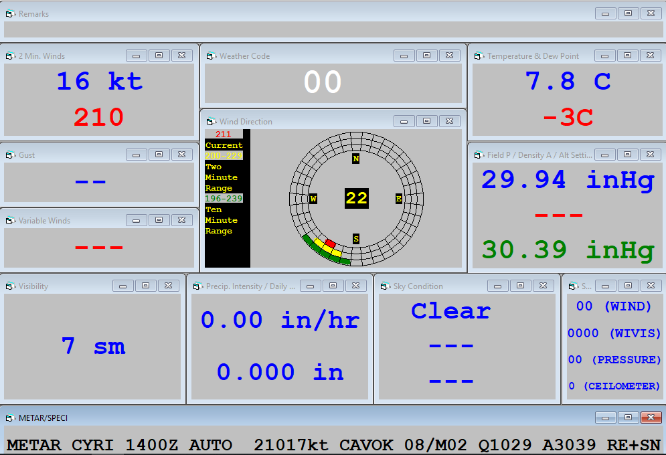Click the 7 sm visibility value

tap(93, 346)
